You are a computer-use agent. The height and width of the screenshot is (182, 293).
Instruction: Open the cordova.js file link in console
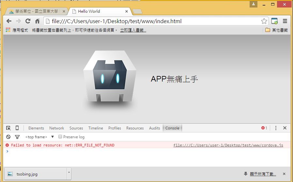228,145
